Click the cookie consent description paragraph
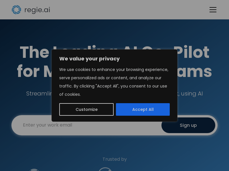 click(114, 82)
